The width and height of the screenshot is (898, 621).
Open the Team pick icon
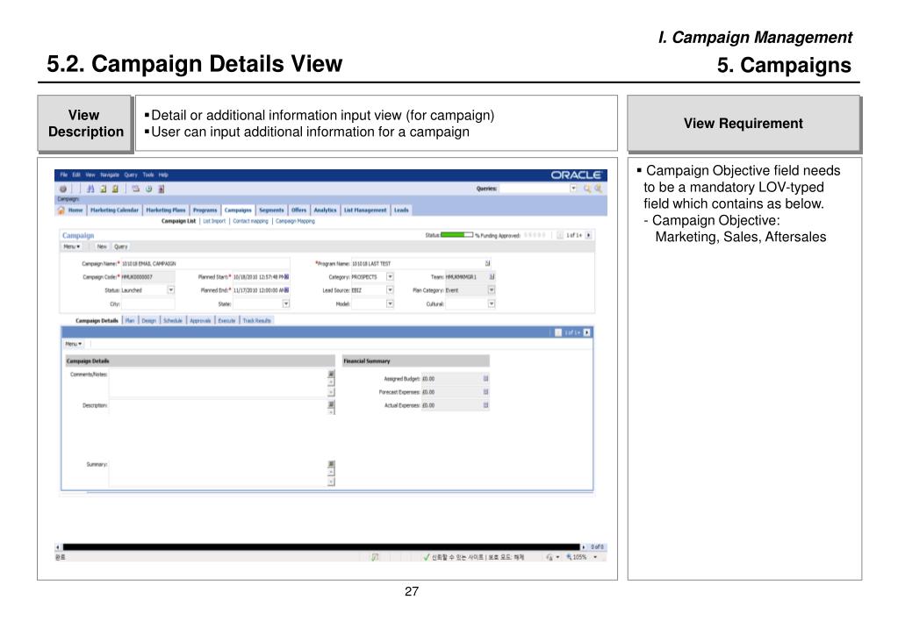pos(492,276)
